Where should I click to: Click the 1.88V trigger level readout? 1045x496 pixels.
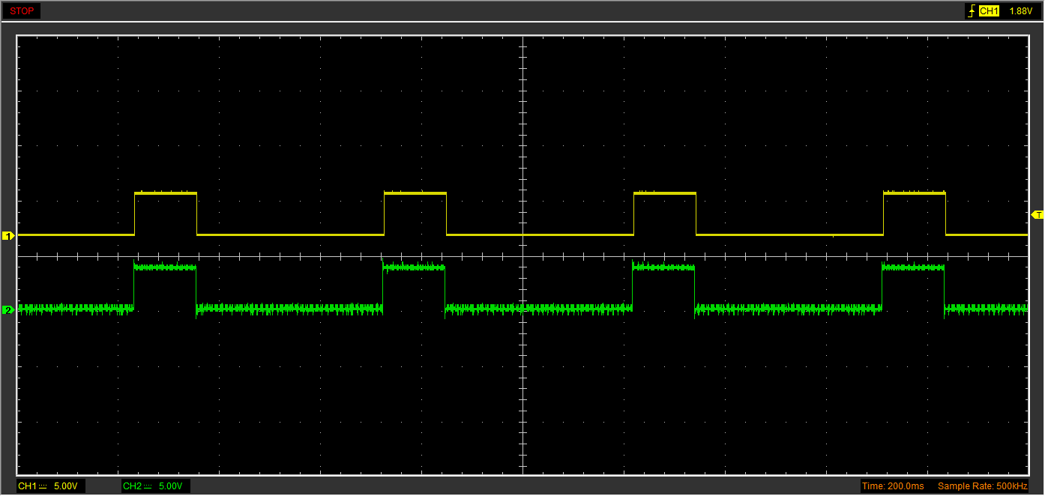click(x=1020, y=11)
